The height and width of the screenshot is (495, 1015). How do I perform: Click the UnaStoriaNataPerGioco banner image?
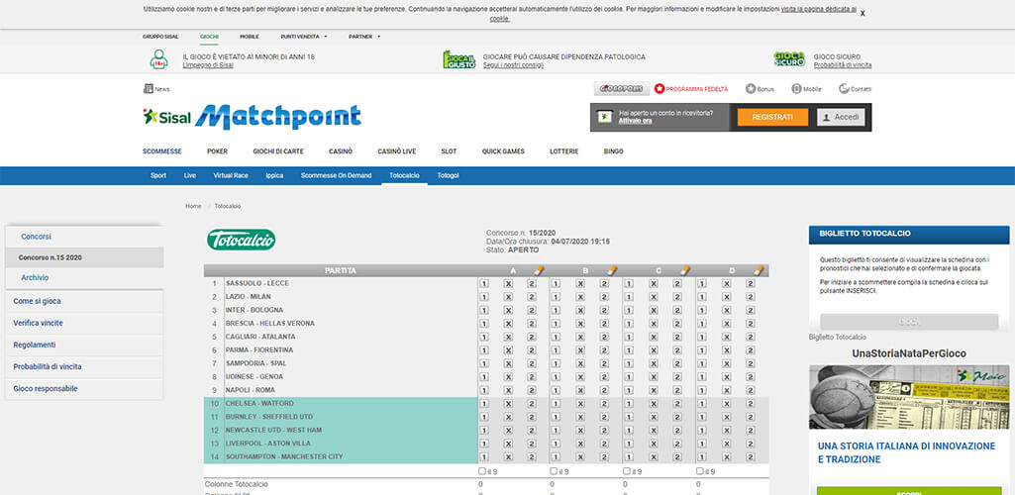[909, 397]
